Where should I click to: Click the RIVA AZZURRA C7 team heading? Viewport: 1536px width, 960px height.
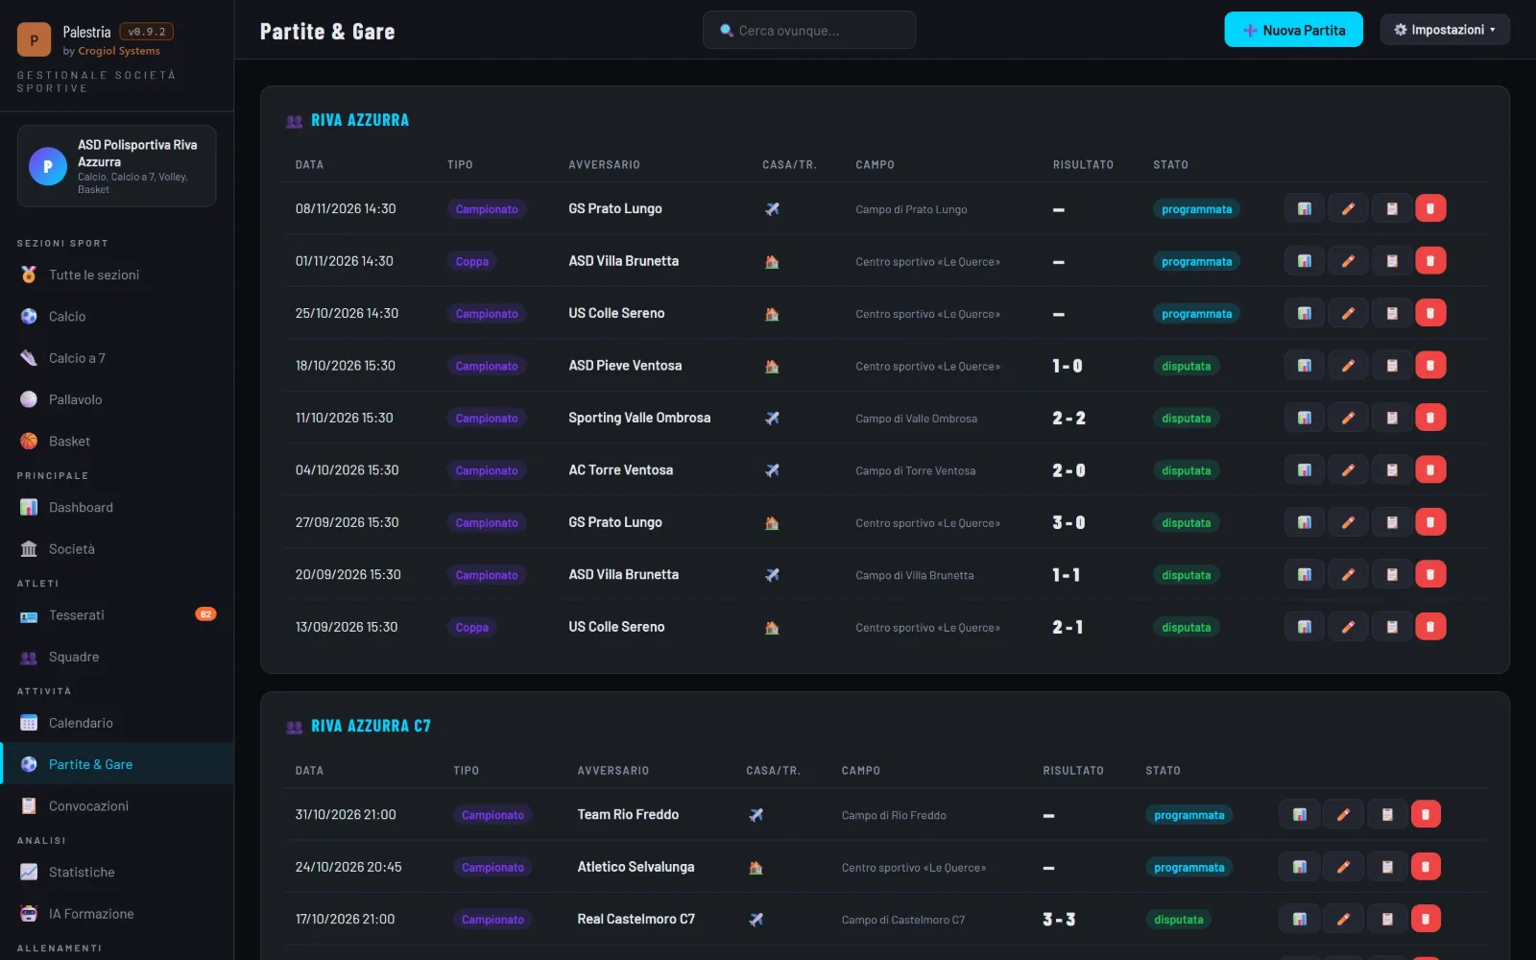tap(371, 726)
